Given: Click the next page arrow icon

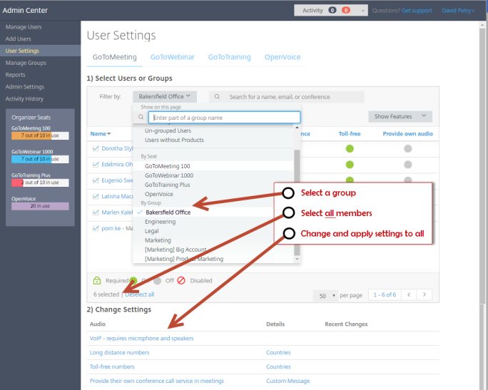Looking at the screenshot, I should [x=425, y=294].
